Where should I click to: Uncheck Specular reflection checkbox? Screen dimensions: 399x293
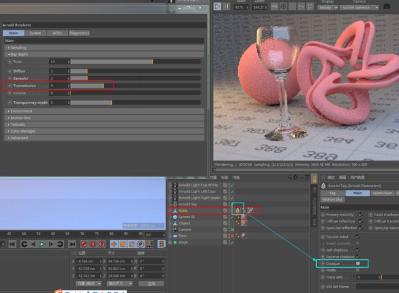coord(360,227)
